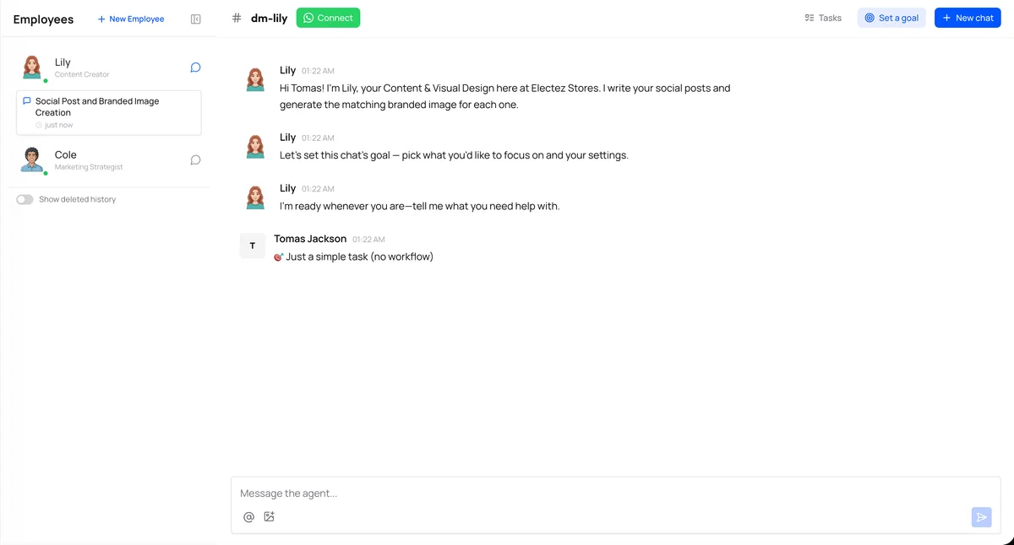This screenshot has height=545, width=1014.
Task: Click the green WhatsApp Connect button
Action: [x=328, y=18]
